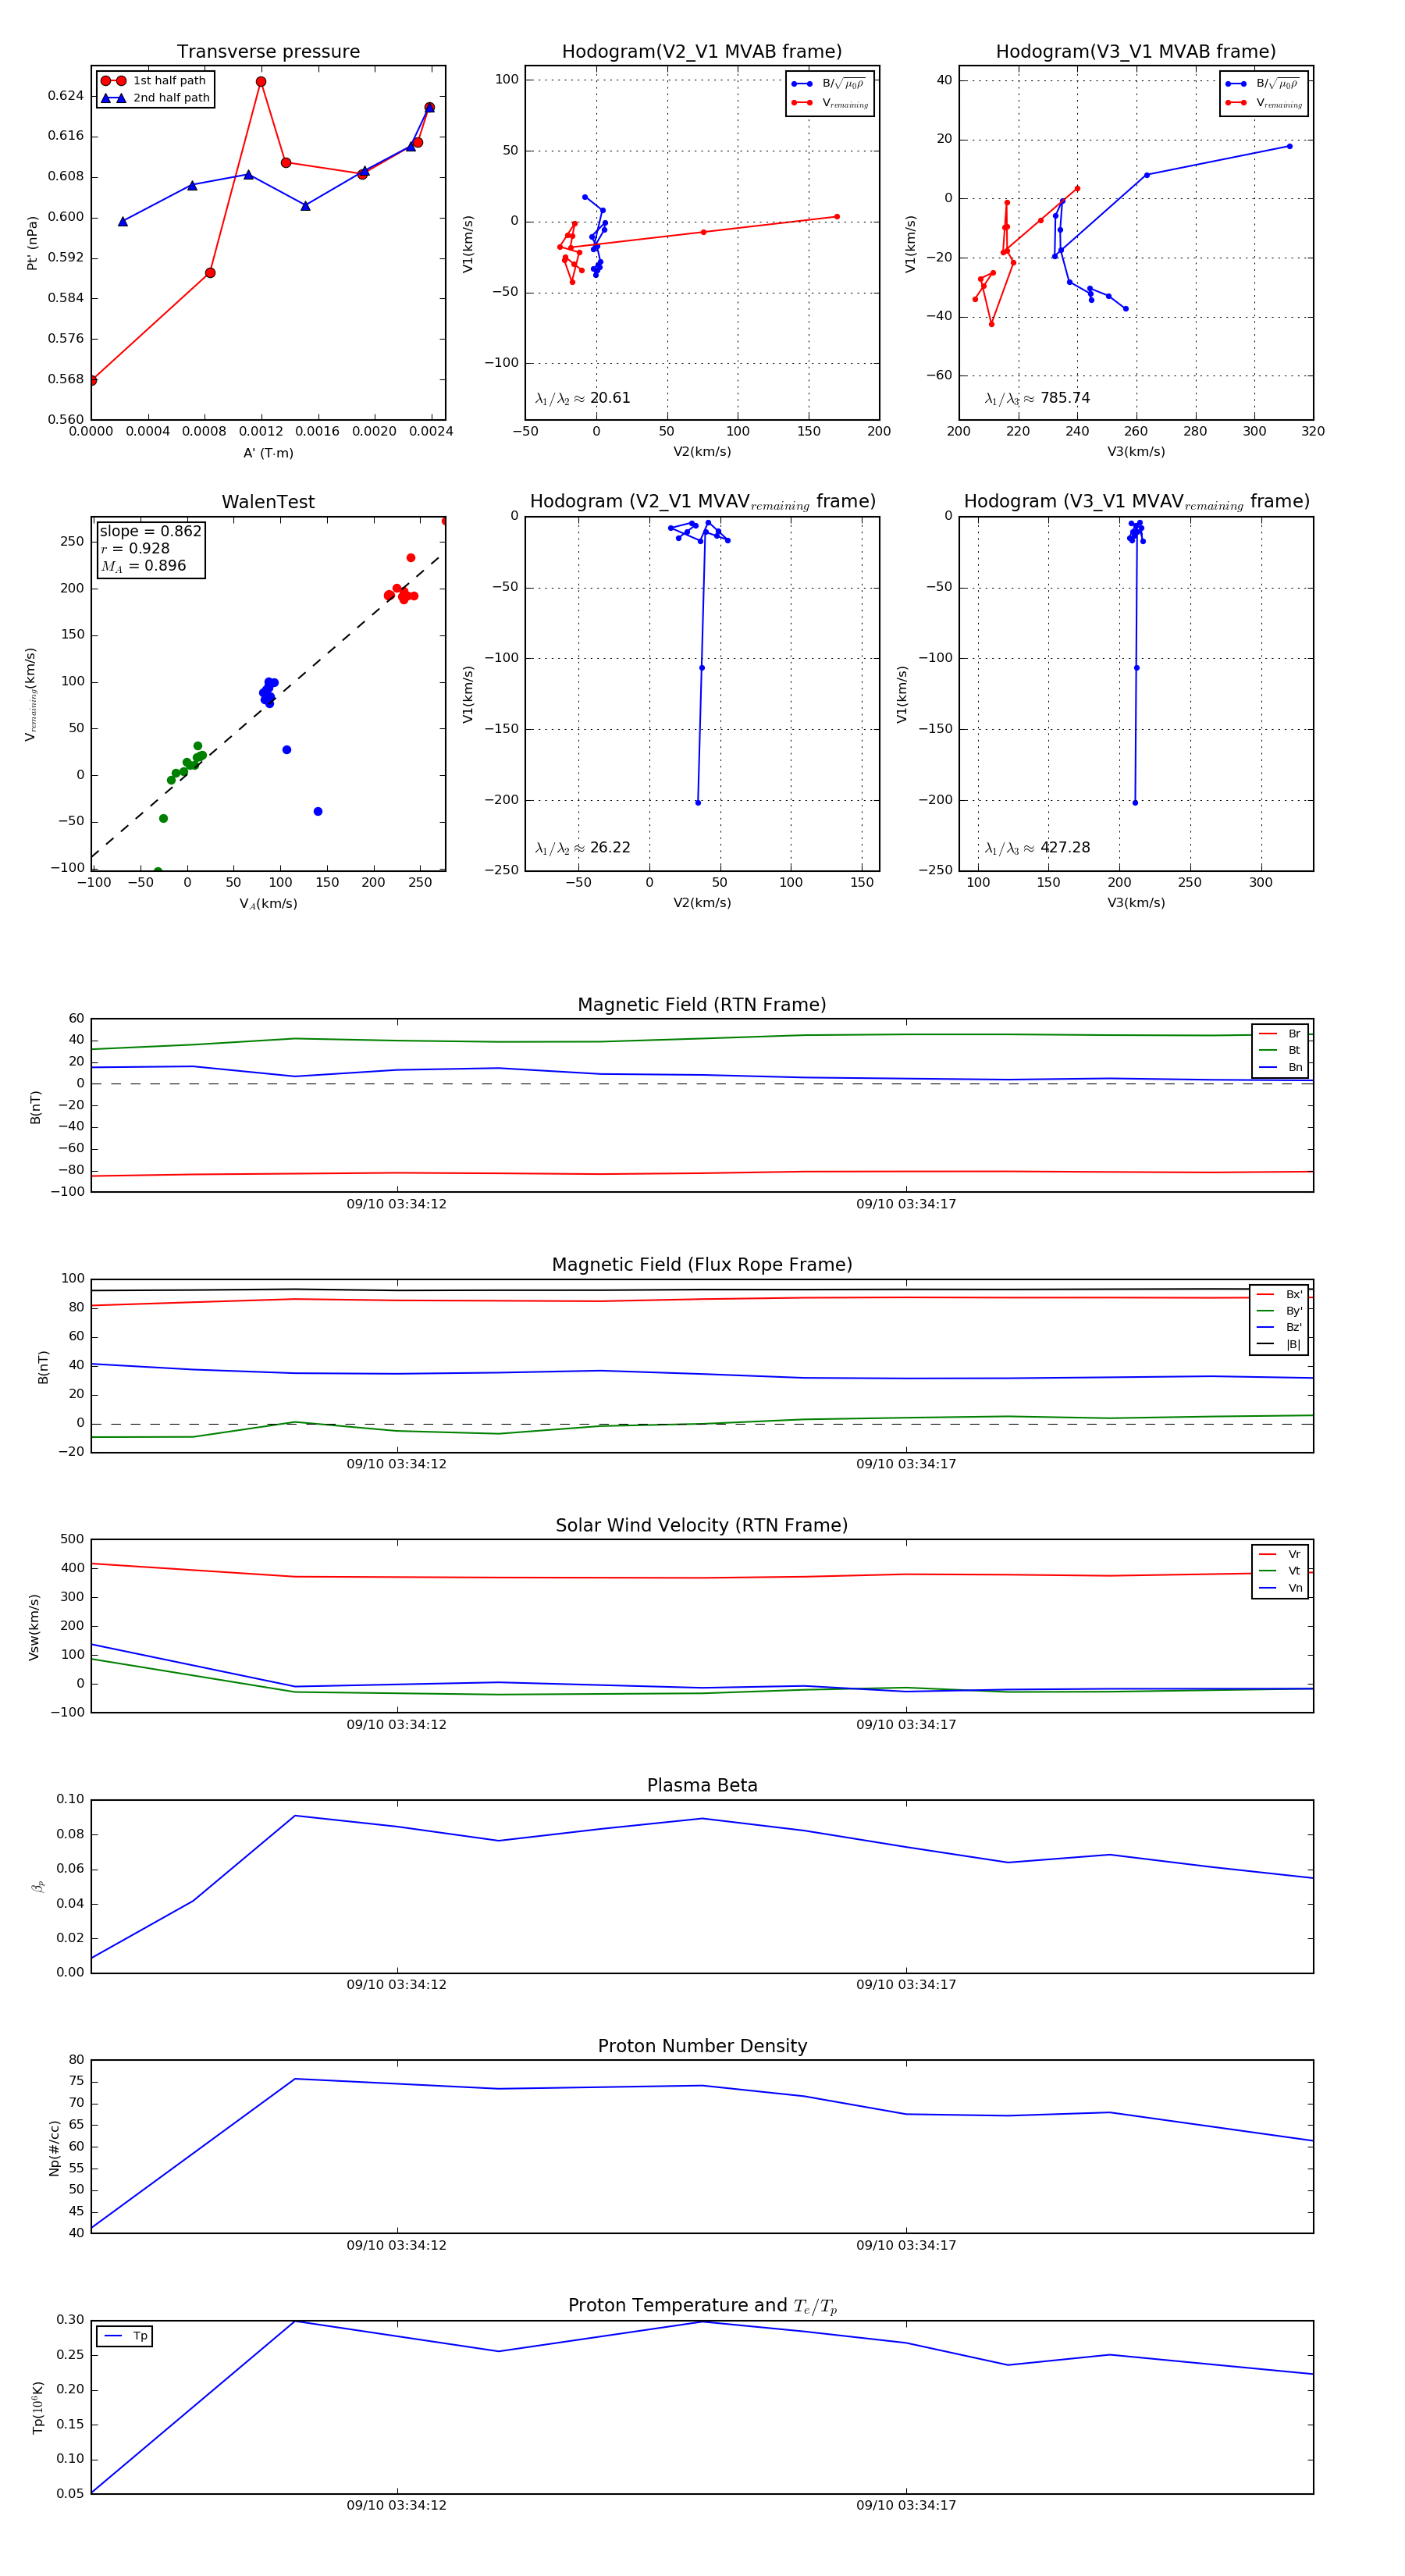Click 'Hodogram(V2_V1 MVAB frame)' title

click(702, 52)
